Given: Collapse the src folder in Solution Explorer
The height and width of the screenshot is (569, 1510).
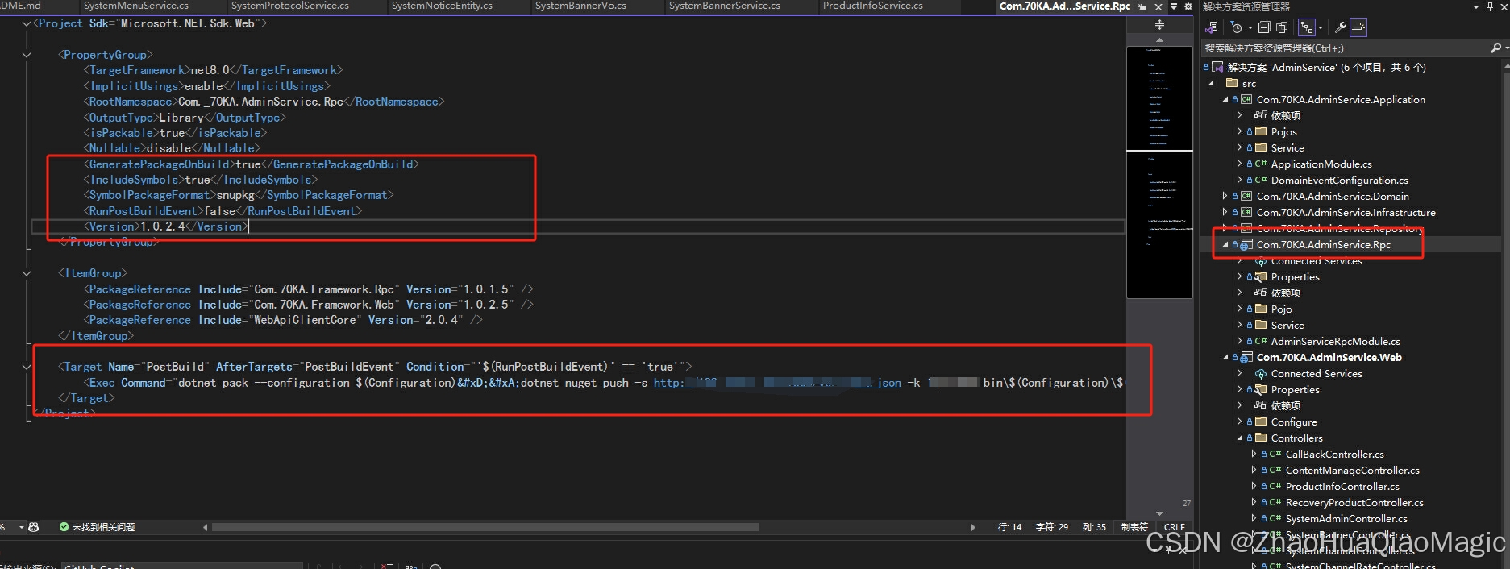Looking at the screenshot, I should [1211, 83].
